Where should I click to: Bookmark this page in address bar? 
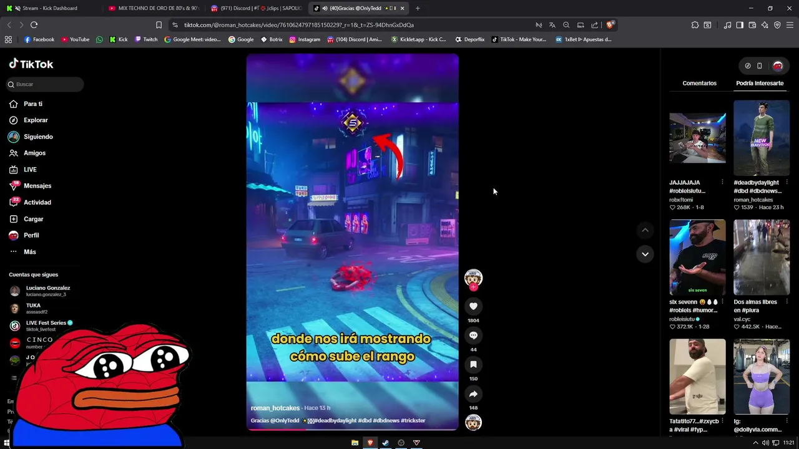pyautogui.click(x=159, y=25)
